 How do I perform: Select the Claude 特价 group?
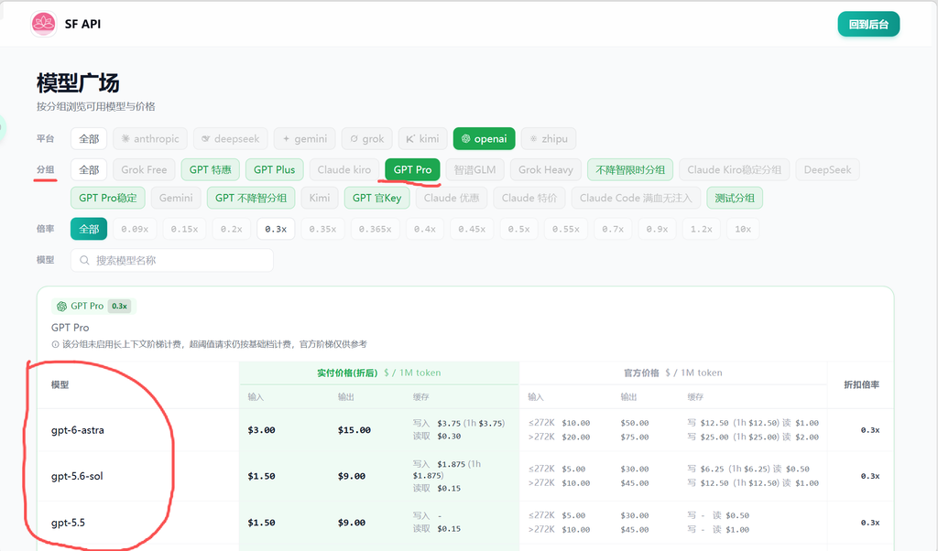[529, 198]
